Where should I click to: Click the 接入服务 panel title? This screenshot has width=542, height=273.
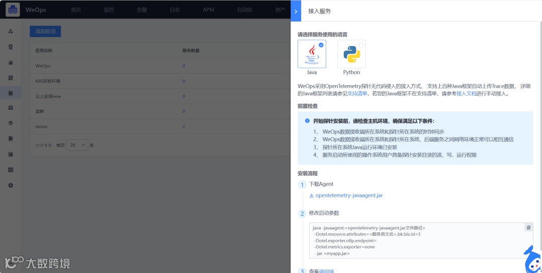(319, 11)
